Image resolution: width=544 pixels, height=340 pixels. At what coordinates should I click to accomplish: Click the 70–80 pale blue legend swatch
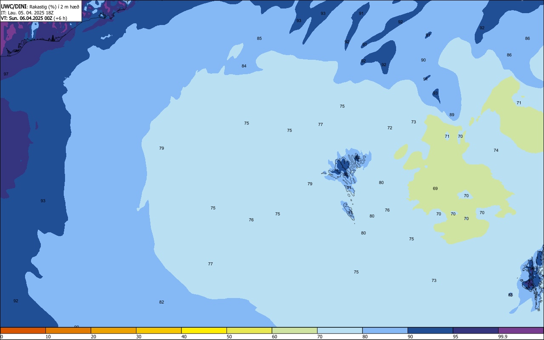pos(340,330)
